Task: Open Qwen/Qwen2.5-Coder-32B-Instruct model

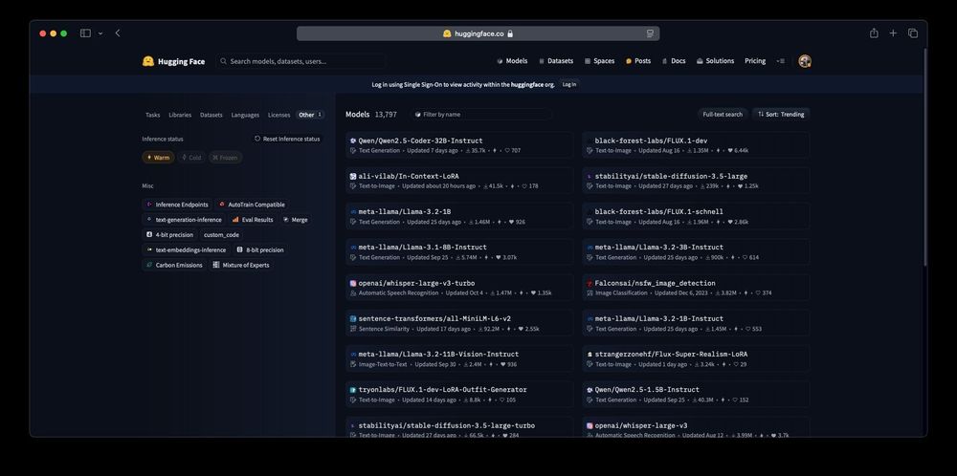Action: coord(459,145)
